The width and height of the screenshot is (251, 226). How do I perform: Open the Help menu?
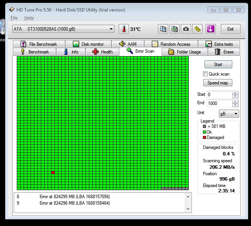point(29,18)
